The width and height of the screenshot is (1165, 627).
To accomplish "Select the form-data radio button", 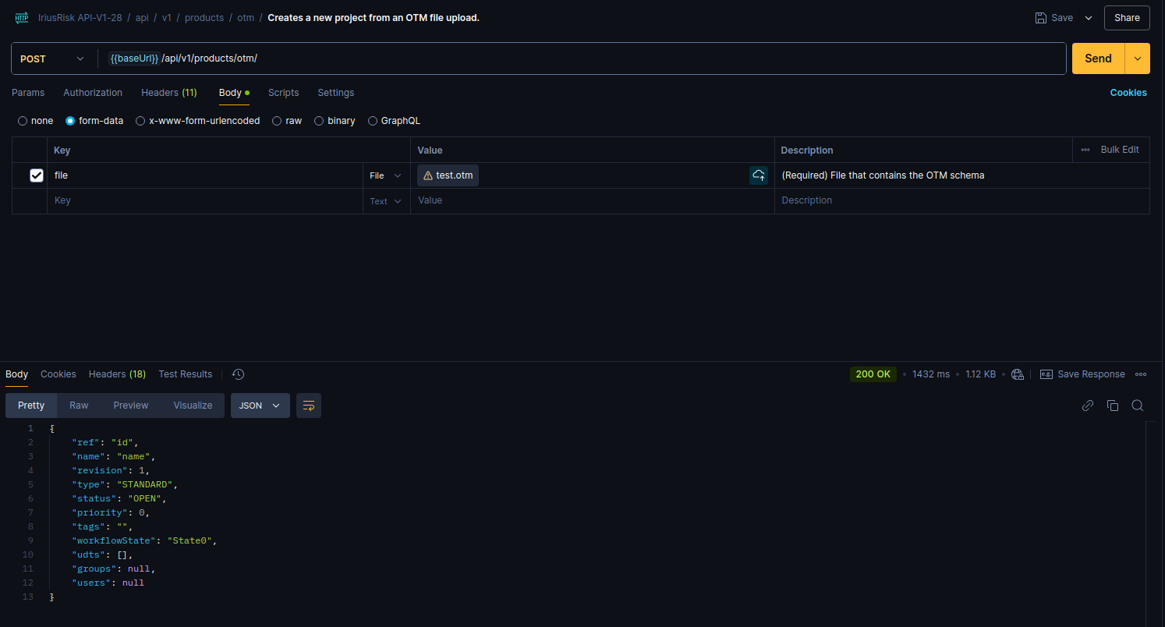I will pos(70,121).
